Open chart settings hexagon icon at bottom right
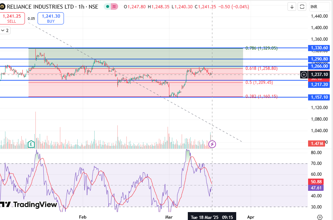Viewport: 333px width, 220px height. tap(320, 217)
